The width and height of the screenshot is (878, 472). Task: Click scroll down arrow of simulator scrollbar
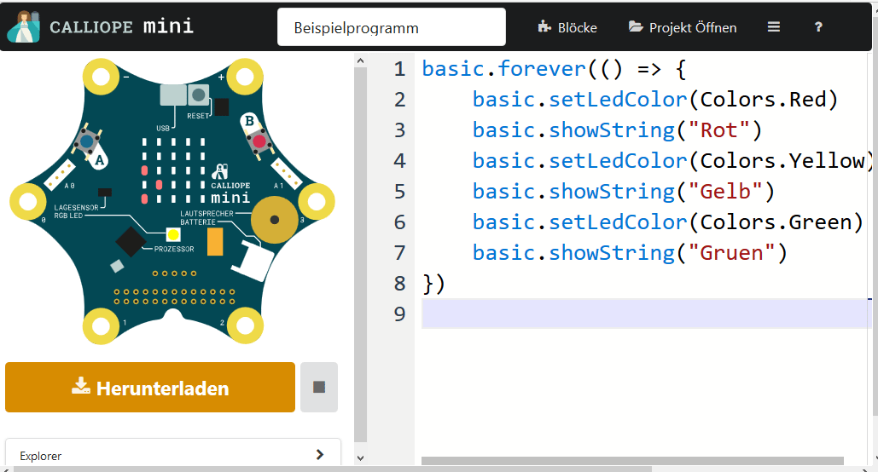coord(360,458)
